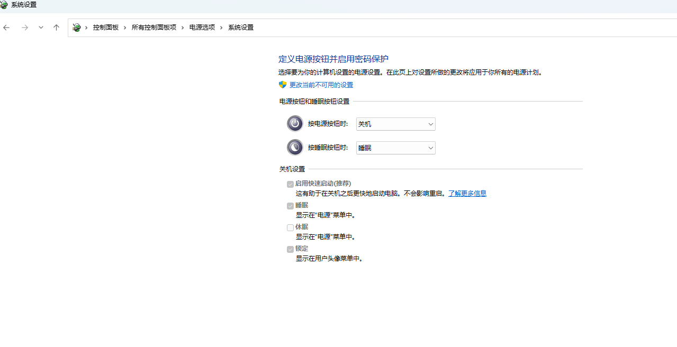Viewport: 677px width, 347px height.
Task: Click the UAC shield icon
Action: coord(283,85)
